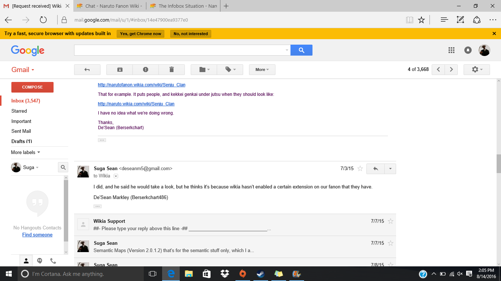Open more options beside reply button
Viewport: 501px width, 281px height.
point(390,169)
